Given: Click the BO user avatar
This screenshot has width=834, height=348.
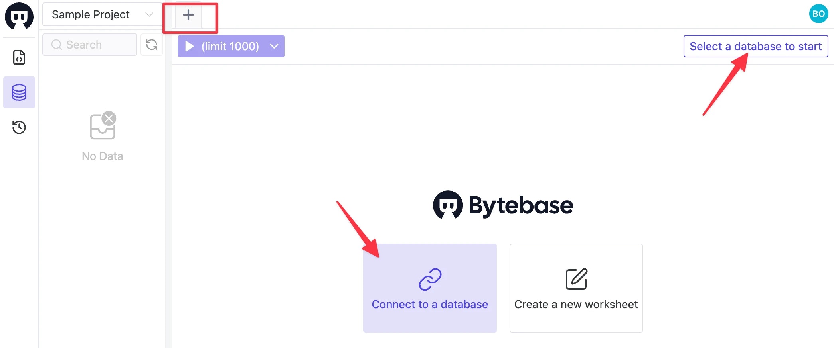Looking at the screenshot, I should tap(818, 14).
